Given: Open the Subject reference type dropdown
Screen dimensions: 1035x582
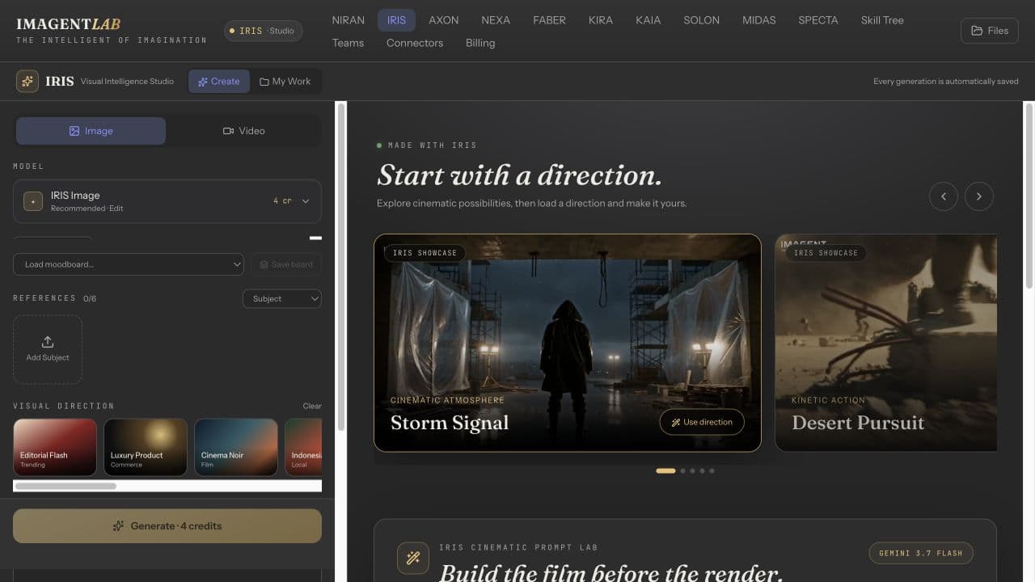Looking at the screenshot, I should click(x=282, y=299).
